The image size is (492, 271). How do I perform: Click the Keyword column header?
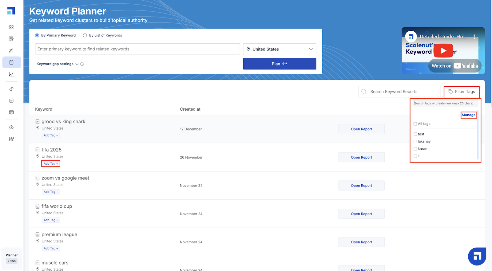click(x=44, y=109)
